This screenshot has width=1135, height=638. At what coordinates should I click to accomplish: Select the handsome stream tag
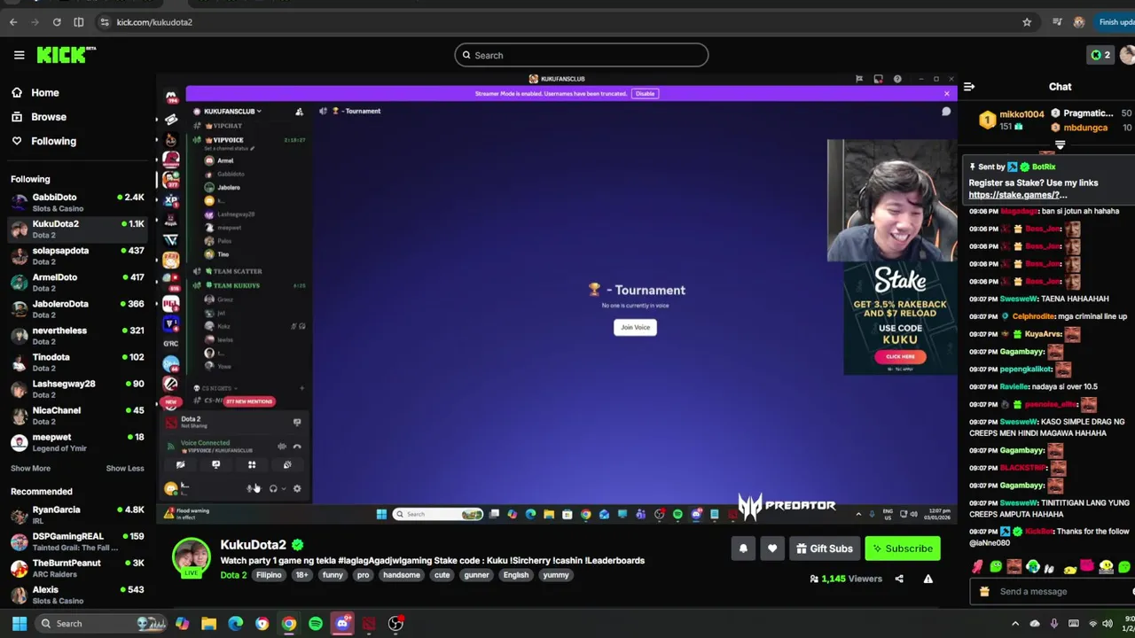click(402, 575)
